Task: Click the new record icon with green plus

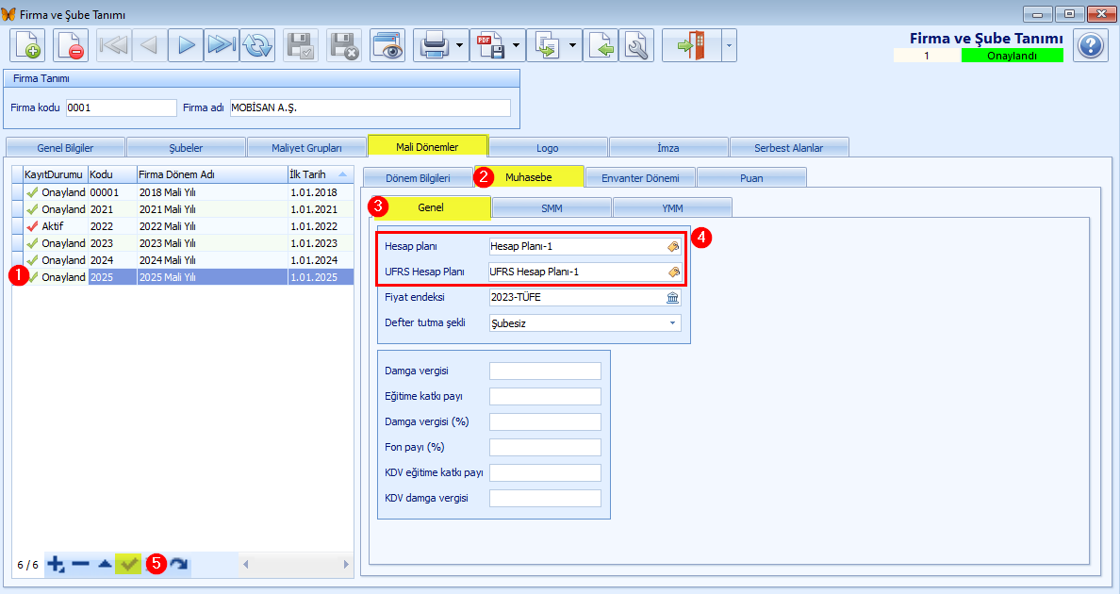Action: click(x=27, y=45)
